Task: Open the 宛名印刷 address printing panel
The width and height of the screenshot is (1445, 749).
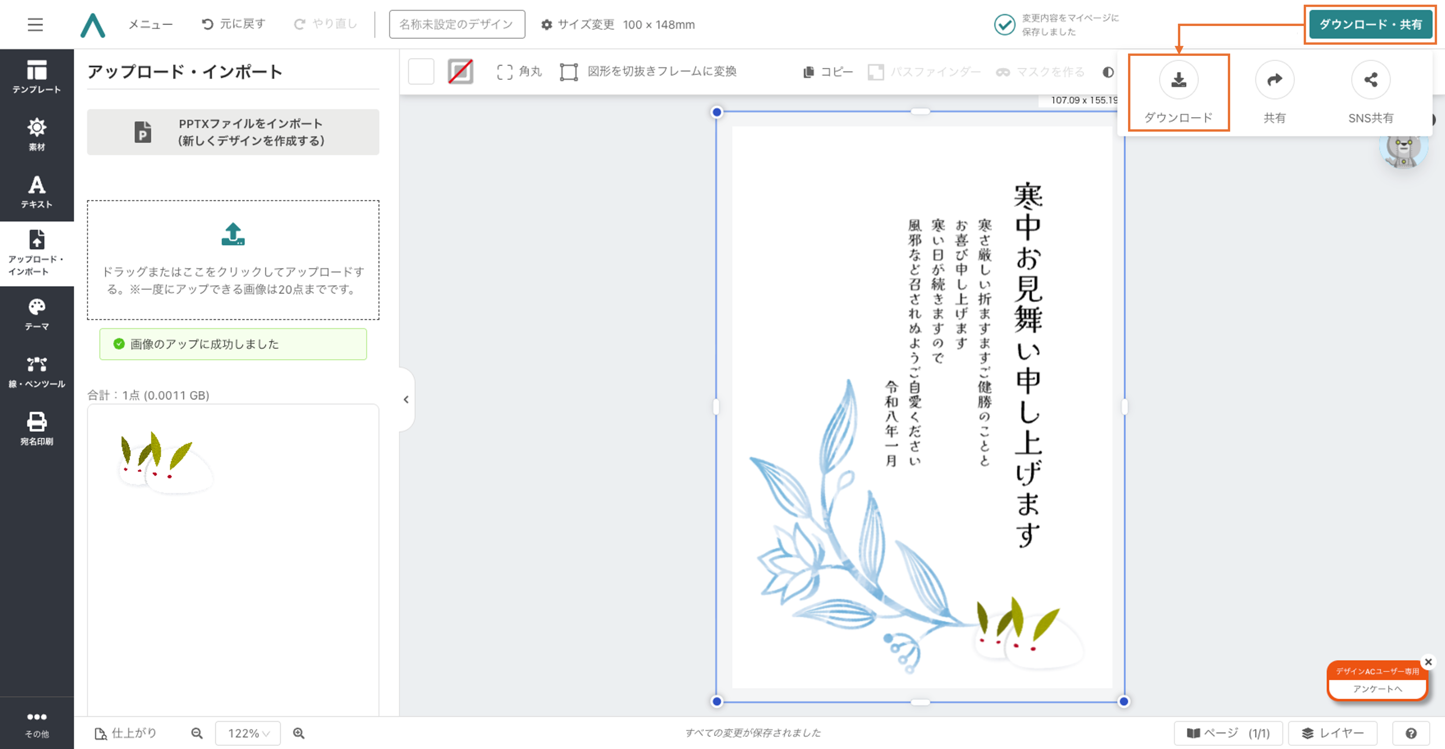Action: (37, 429)
